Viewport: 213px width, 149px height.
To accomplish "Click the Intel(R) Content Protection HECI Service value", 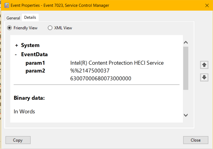I will (117, 63).
